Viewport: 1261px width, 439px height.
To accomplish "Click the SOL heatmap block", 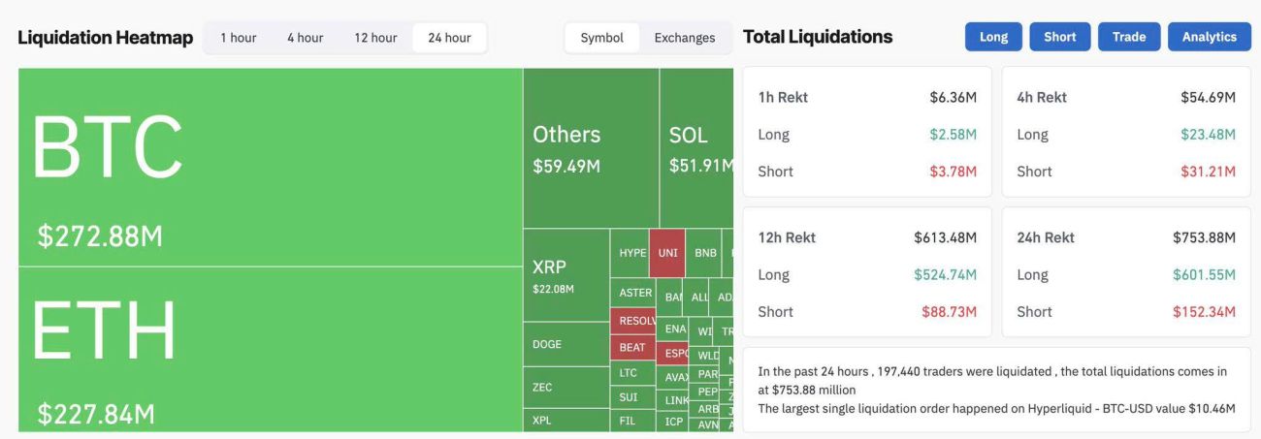I will [696, 148].
